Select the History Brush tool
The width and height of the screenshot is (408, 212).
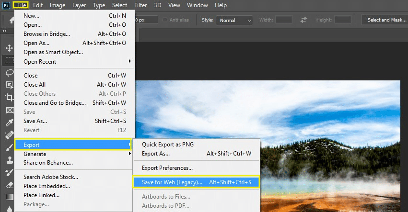tap(10, 172)
